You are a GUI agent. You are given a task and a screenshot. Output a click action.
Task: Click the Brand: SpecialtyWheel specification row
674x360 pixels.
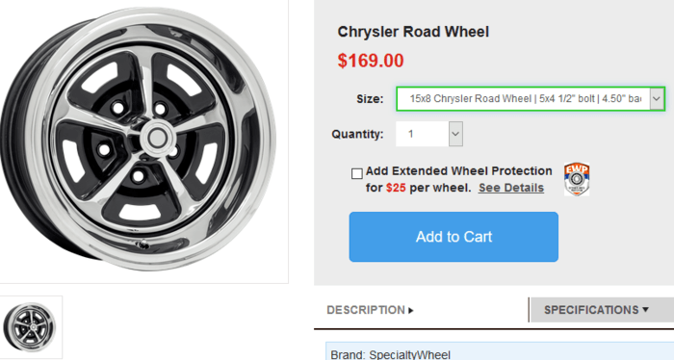500,352
